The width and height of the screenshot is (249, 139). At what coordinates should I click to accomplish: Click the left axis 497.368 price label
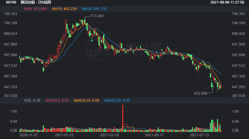10,76
